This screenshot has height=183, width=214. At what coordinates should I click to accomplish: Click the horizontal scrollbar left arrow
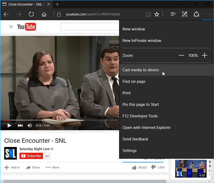(x=2, y=181)
